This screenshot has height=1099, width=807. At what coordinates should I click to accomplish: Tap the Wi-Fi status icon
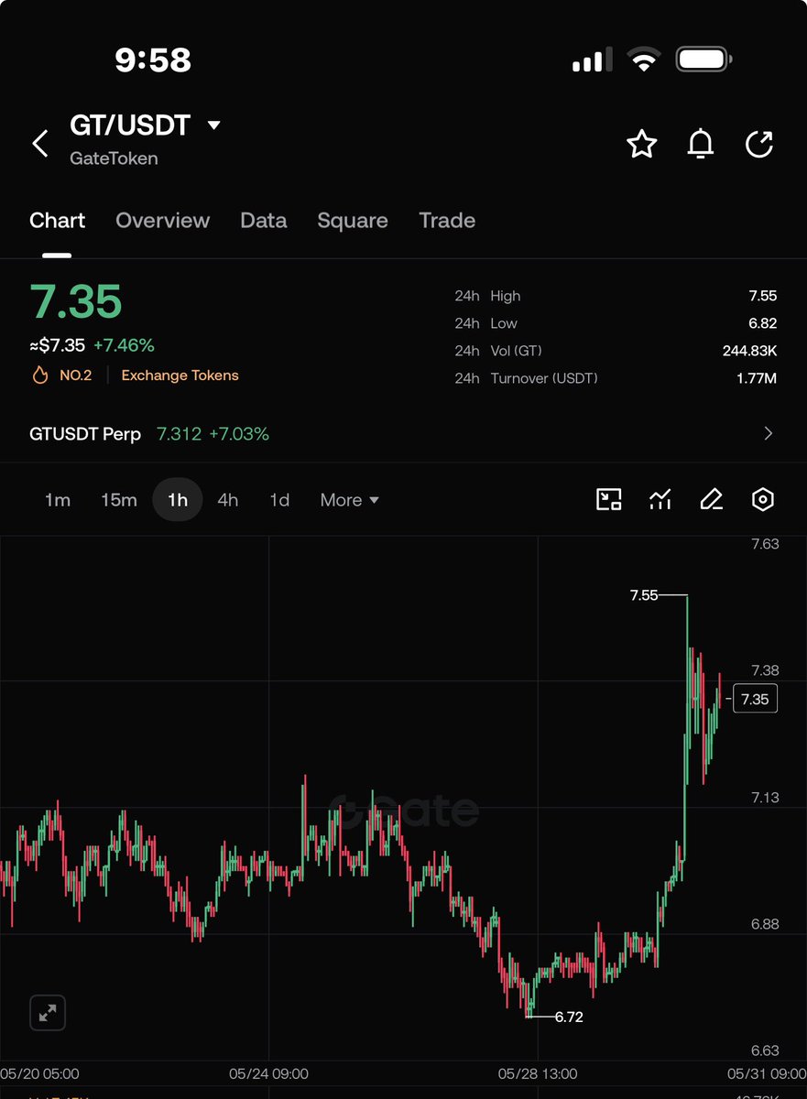(x=644, y=60)
